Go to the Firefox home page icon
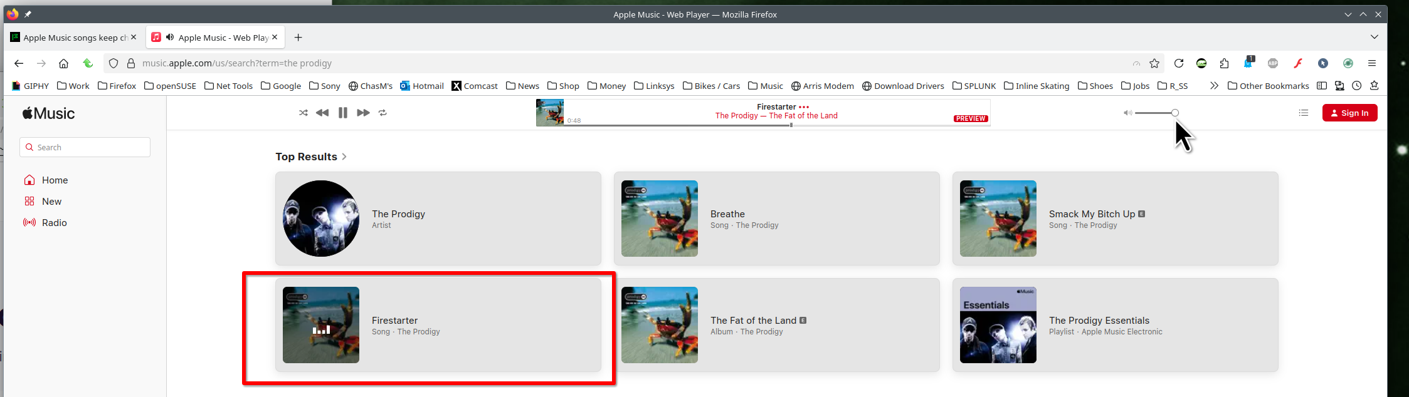Image resolution: width=1409 pixels, height=397 pixels. pos(63,63)
